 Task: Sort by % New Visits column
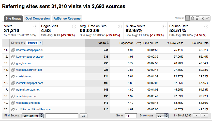[x=172, y=43]
